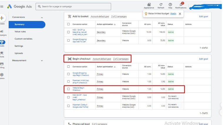
Task: Click 2 of 2 campaigns under Add to basket
Action: click(119, 17)
